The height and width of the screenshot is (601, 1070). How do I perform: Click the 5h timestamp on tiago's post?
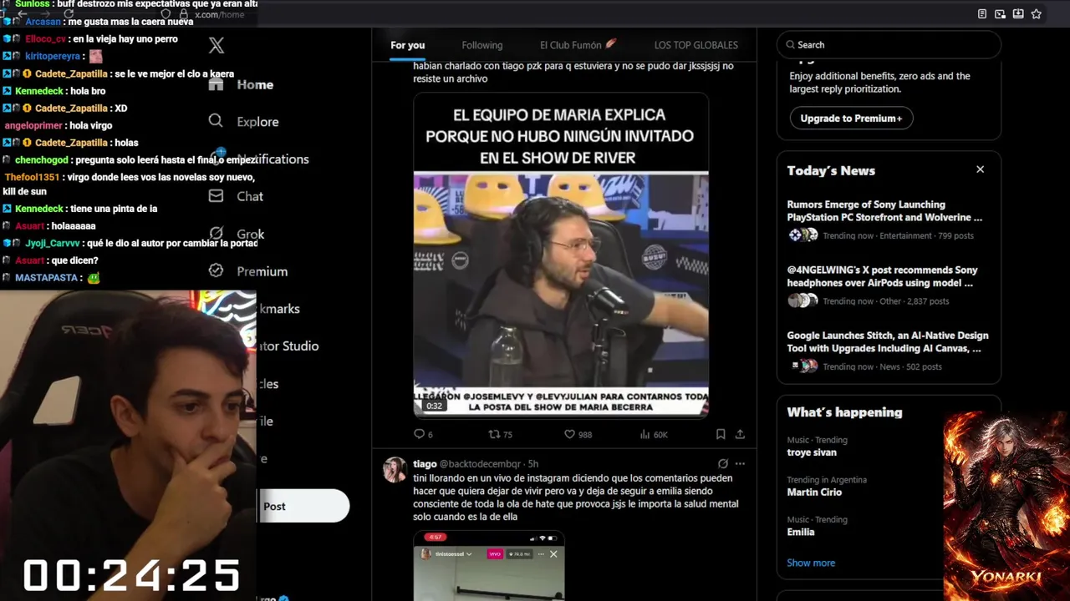click(532, 463)
